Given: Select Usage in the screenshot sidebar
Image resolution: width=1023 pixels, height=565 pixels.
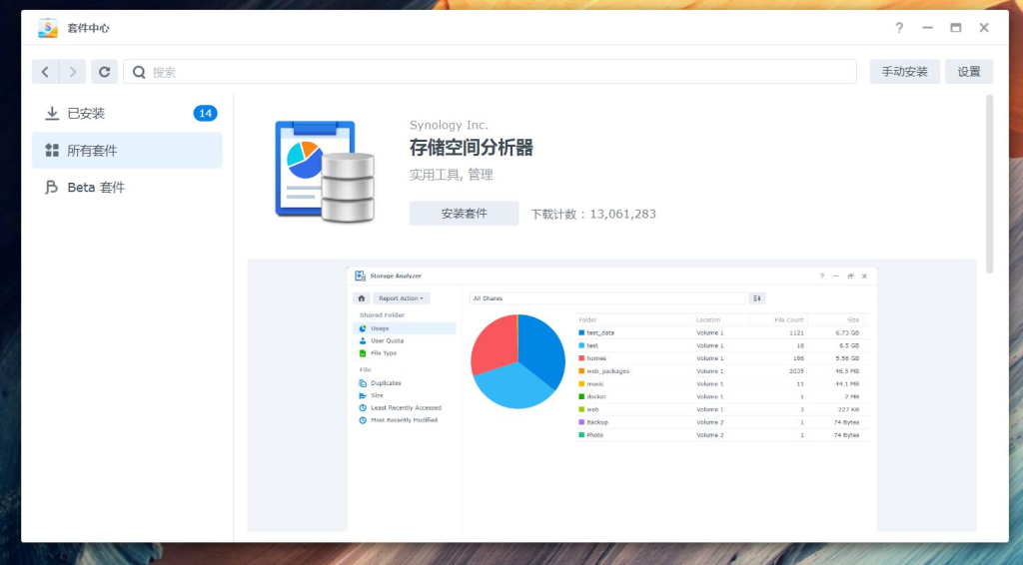Looking at the screenshot, I should tap(405, 328).
